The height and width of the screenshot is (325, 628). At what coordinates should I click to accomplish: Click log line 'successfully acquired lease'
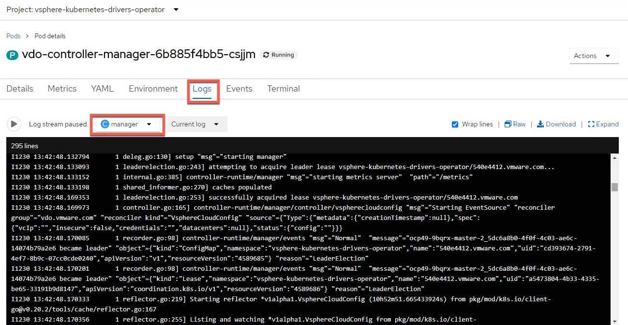point(264,197)
